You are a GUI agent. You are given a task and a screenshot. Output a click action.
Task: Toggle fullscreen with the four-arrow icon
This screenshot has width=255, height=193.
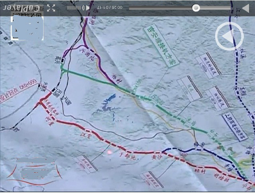(51, 8)
